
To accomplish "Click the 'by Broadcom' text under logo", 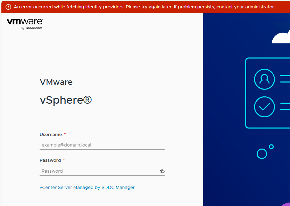I will pos(31,28).
